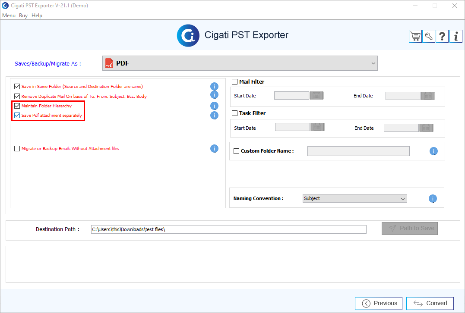465x313 pixels.
Task: Show info for Save in Same Folder
Action: (214, 87)
